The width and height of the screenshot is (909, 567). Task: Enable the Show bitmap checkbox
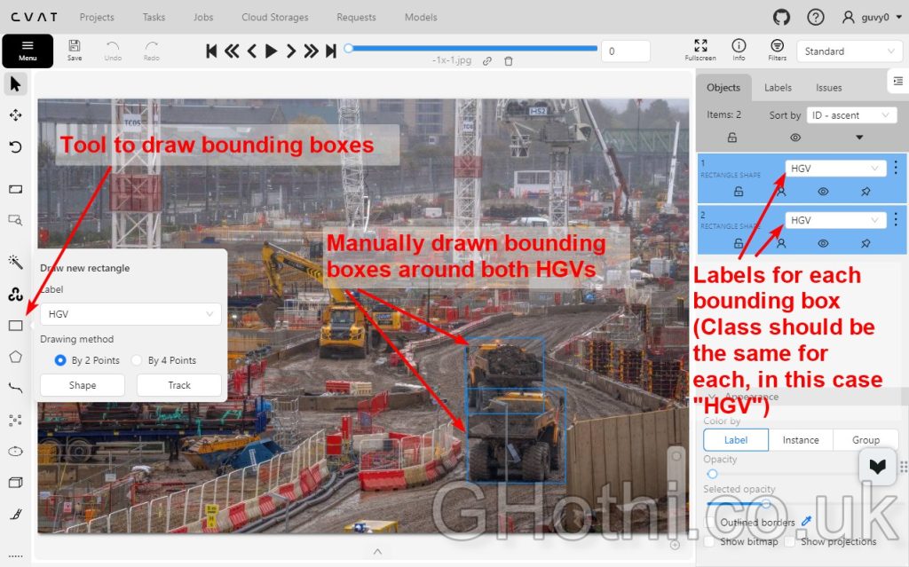coord(708,541)
